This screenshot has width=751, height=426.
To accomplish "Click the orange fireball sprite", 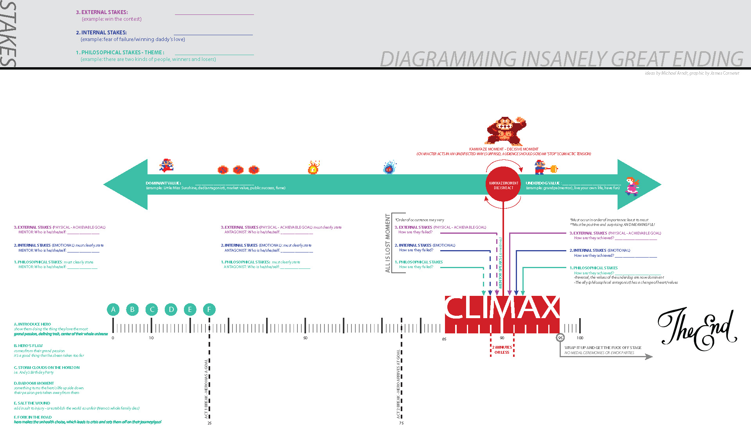I will click(x=313, y=168).
